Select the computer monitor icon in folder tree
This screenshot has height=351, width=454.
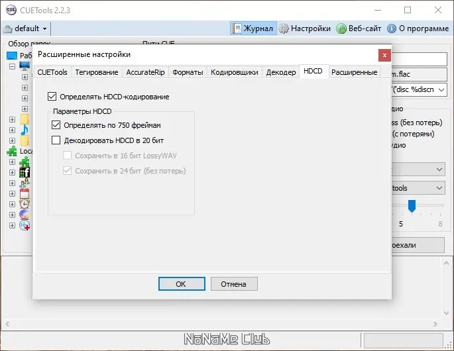point(25,66)
